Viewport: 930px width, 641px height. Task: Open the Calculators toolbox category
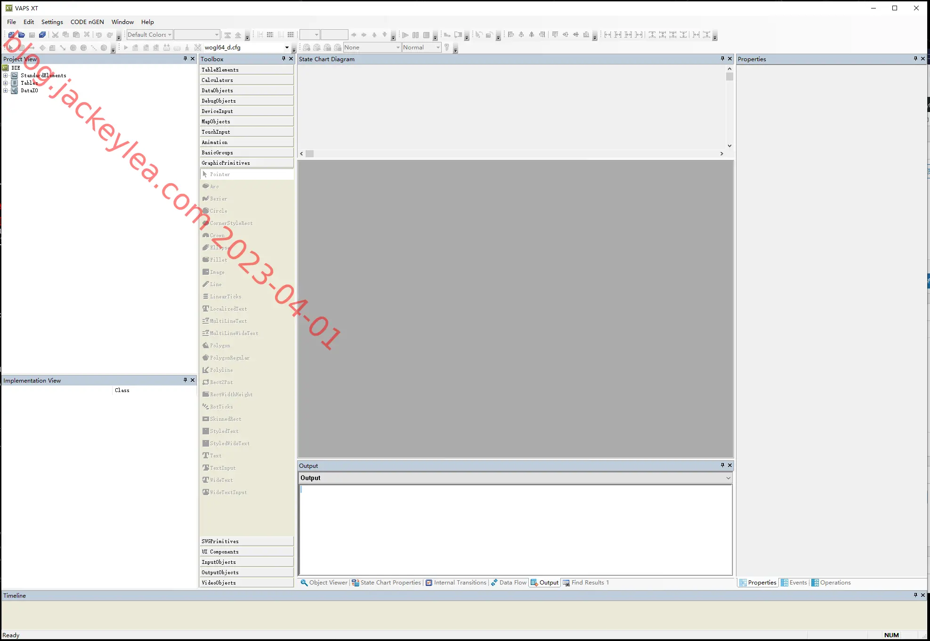point(247,80)
